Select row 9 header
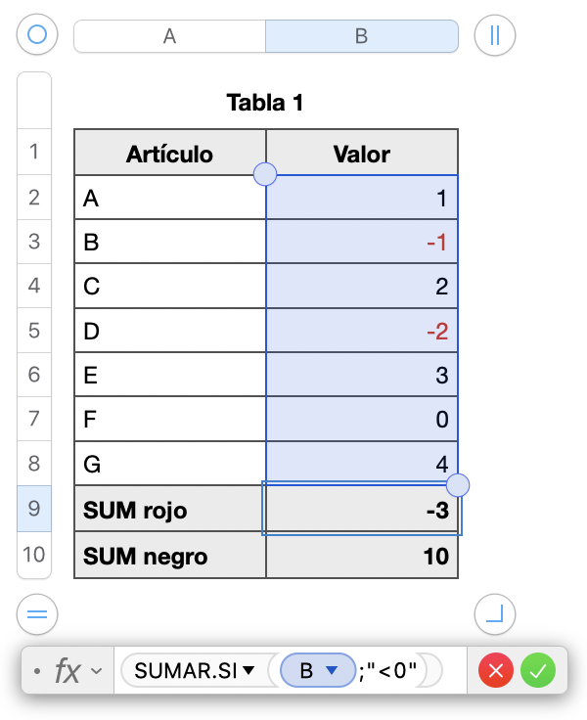Image resolution: width=587 pixels, height=720 pixels. pos(34,509)
